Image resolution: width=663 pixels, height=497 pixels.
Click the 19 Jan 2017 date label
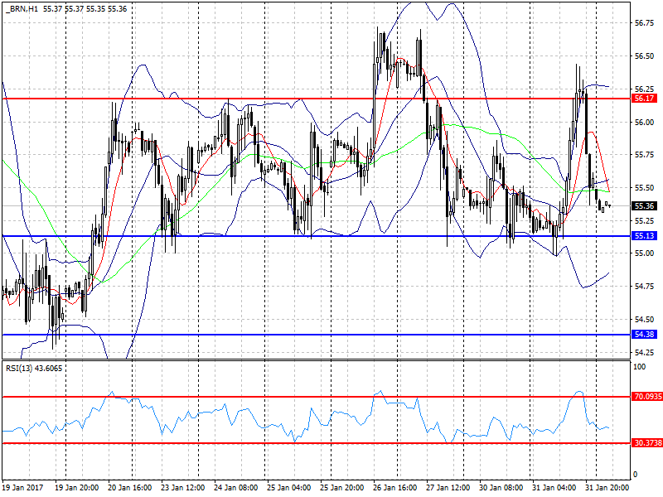click(x=23, y=487)
